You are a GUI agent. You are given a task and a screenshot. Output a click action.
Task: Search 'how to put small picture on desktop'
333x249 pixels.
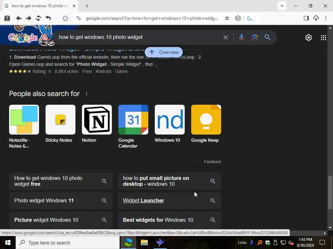pos(169,181)
